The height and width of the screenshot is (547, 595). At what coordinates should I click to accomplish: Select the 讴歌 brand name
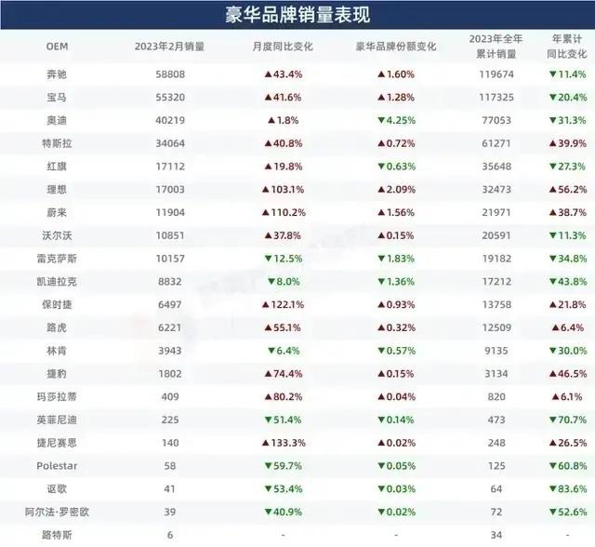tap(57, 489)
